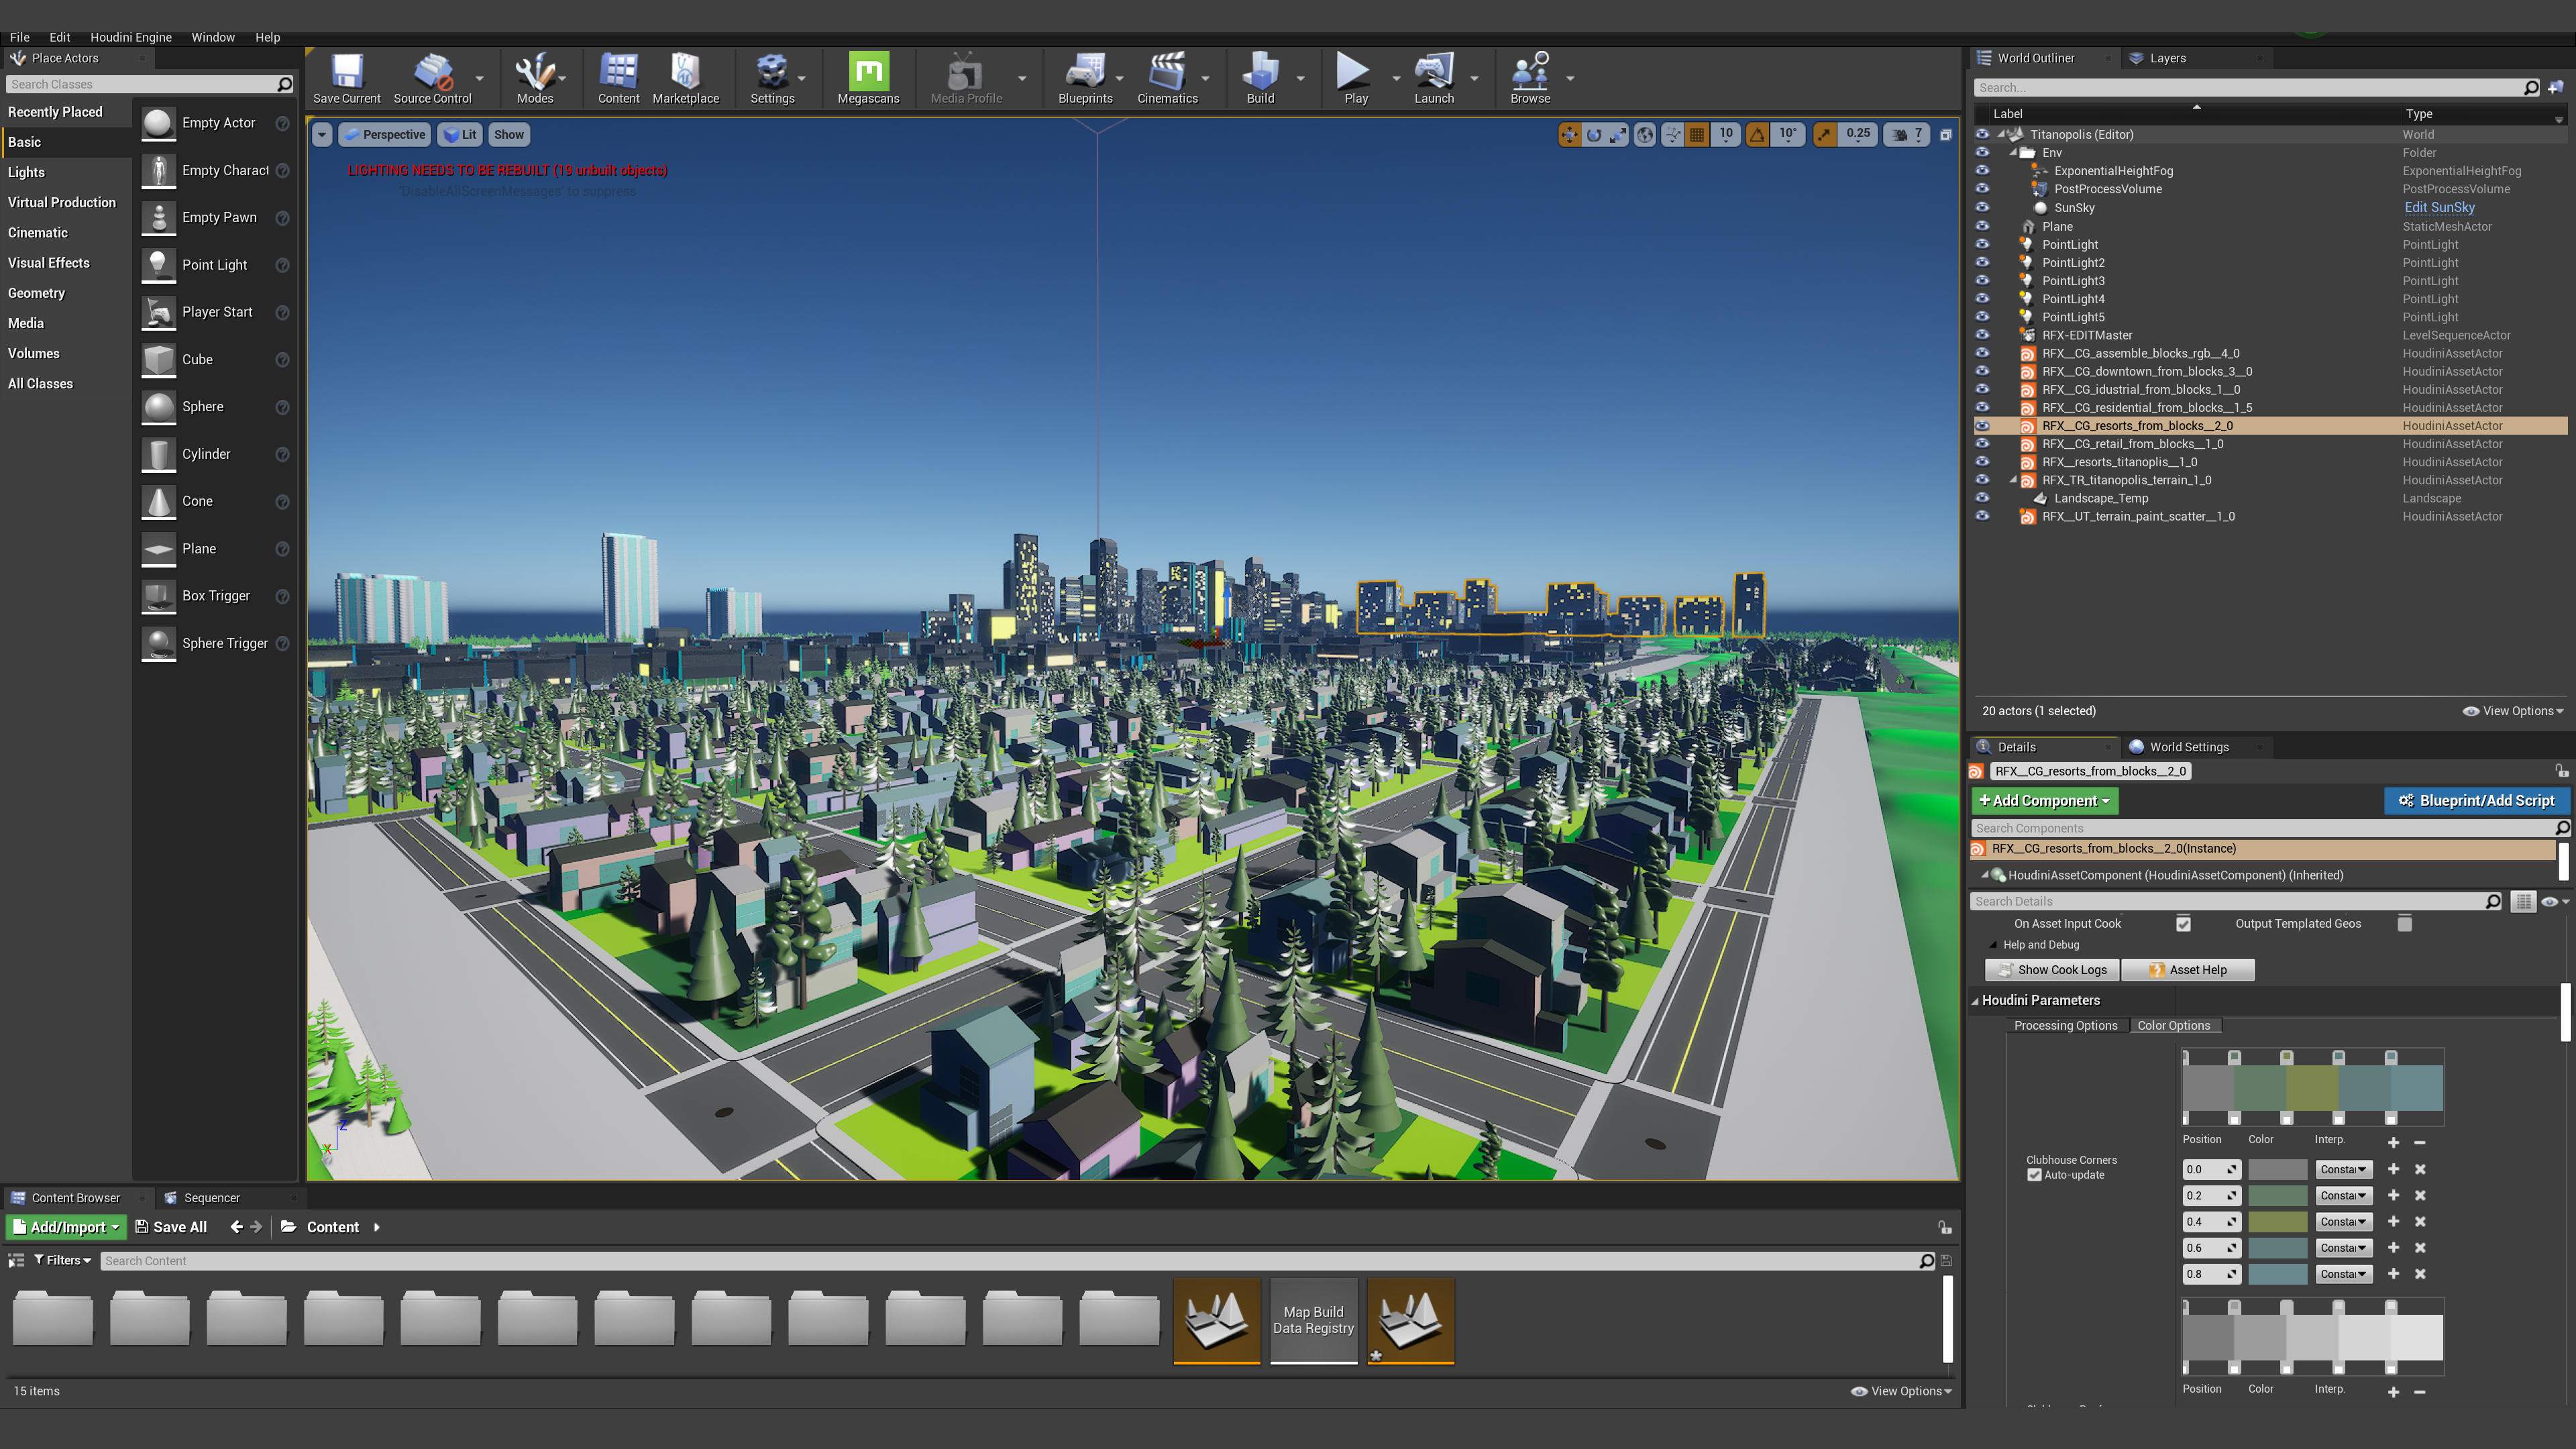Open camera speed setting in viewport
The width and height of the screenshot is (2576, 1449).
[1907, 134]
